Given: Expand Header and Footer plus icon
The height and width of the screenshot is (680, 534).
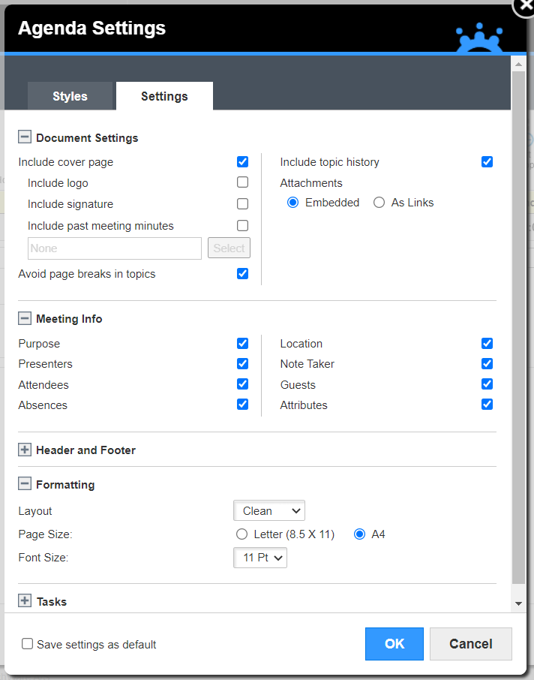Looking at the screenshot, I should point(25,450).
